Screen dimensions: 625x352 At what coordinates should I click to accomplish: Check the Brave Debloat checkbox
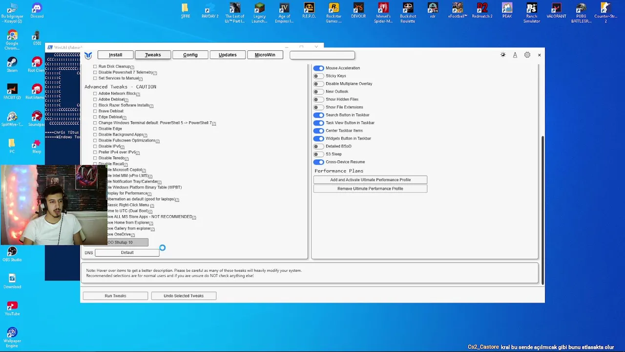pyautogui.click(x=95, y=111)
